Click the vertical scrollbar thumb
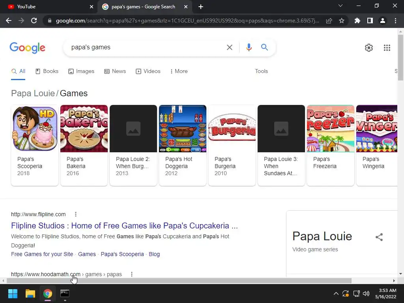Image resolution: width=404 pixels, height=303 pixels. coord(400,57)
